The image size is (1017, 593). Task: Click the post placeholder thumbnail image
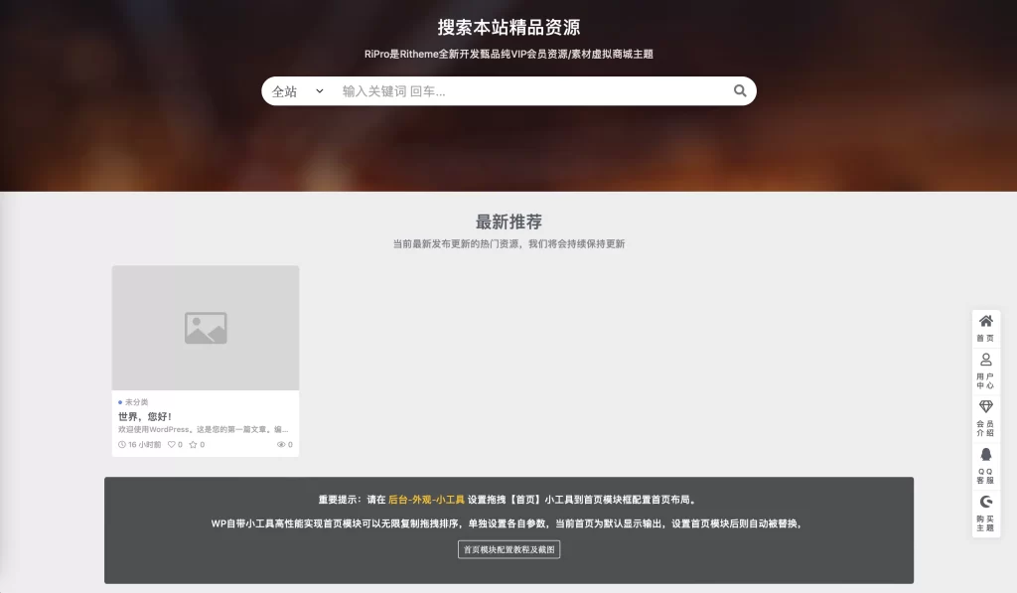pyautogui.click(x=206, y=328)
